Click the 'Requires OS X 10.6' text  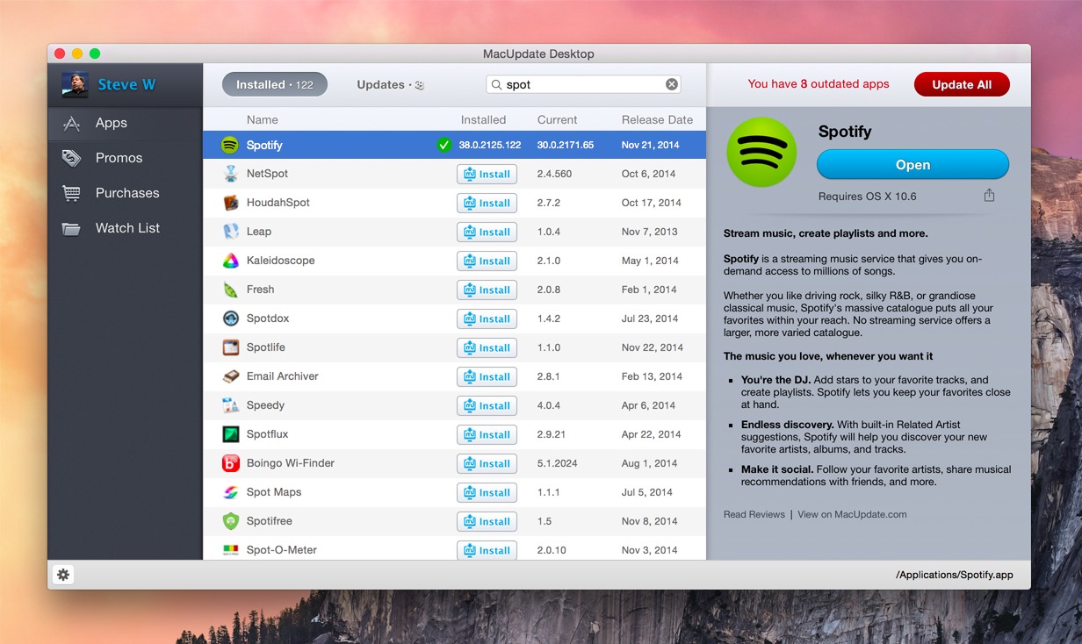867,197
